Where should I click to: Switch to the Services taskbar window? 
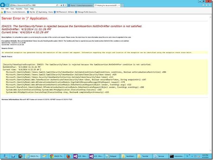click(x=160, y=156)
